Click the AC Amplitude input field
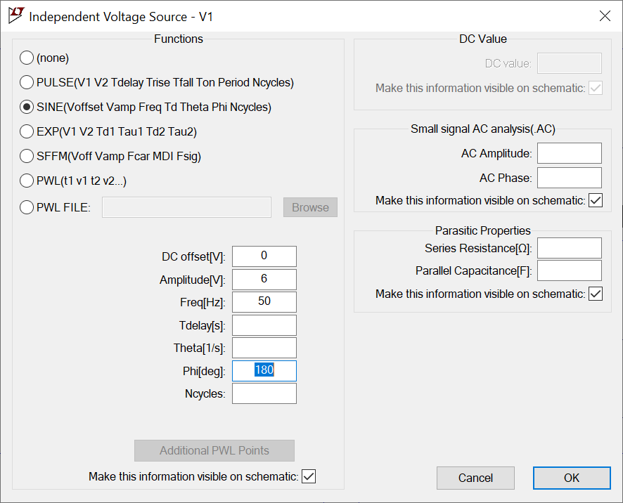The image size is (623, 503). pos(570,153)
